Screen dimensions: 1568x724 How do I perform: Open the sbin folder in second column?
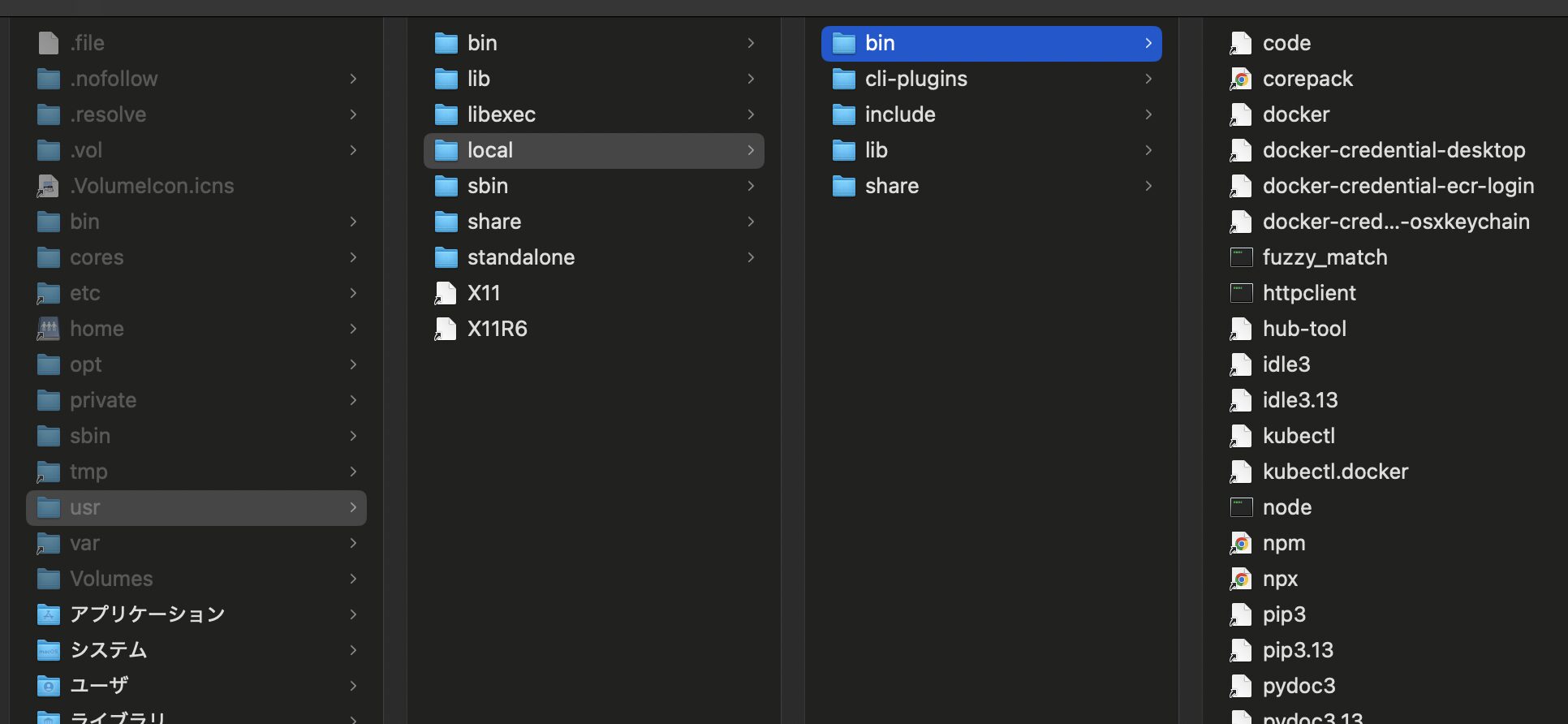pyautogui.click(x=594, y=186)
